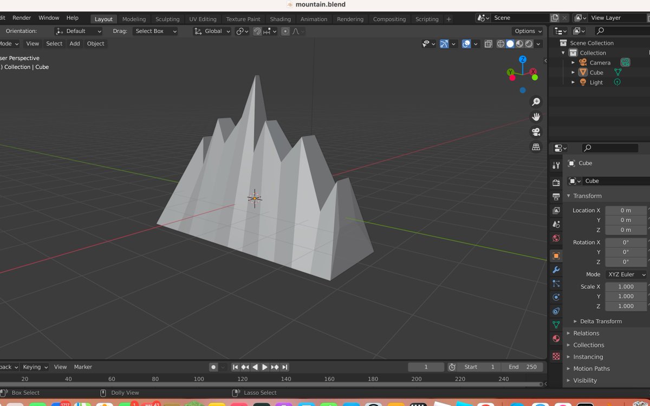Image resolution: width=650 pixels, height=406 pixels.
Task: Click the red X axis on gizmo
Action: click(534, 71)
